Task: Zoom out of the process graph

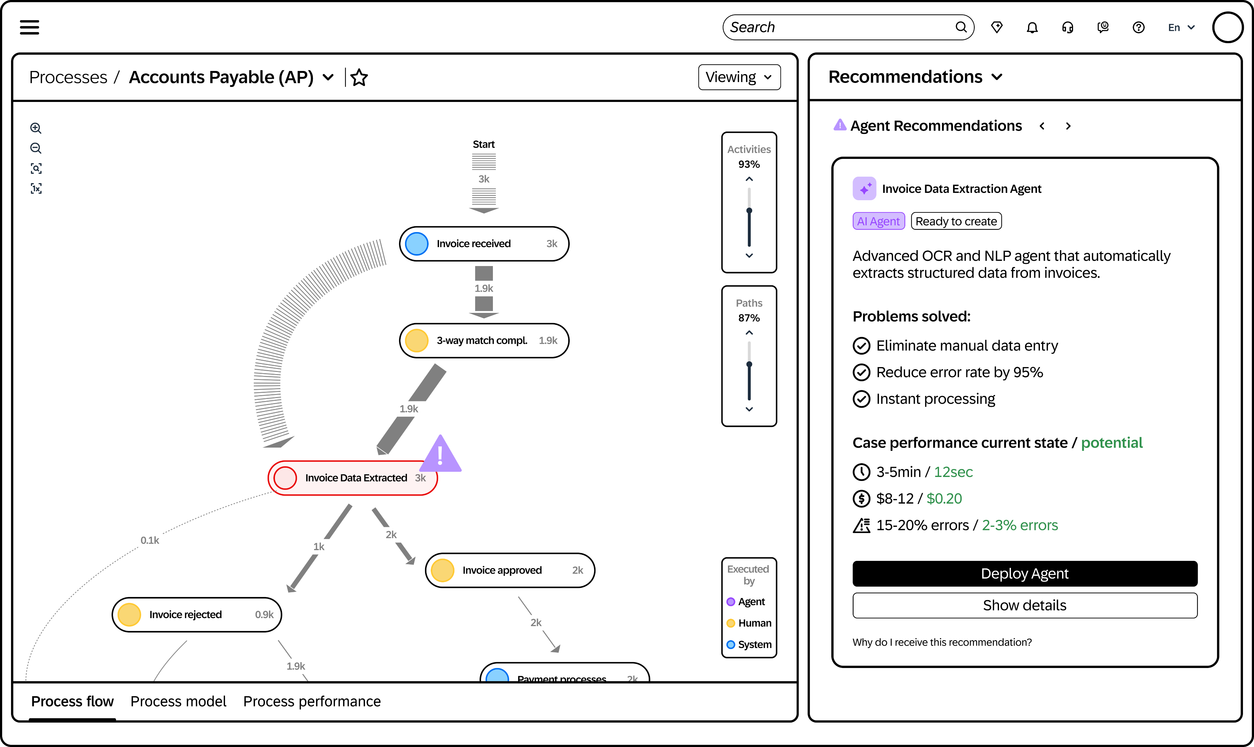Action: [36, 148]
